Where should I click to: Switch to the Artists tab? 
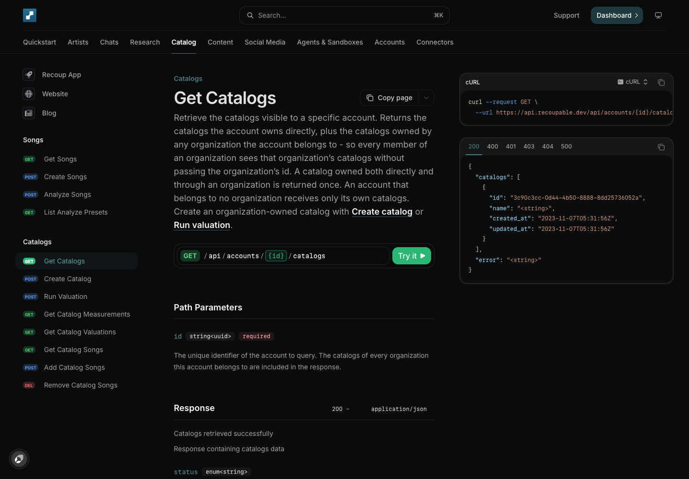point(78,42)
